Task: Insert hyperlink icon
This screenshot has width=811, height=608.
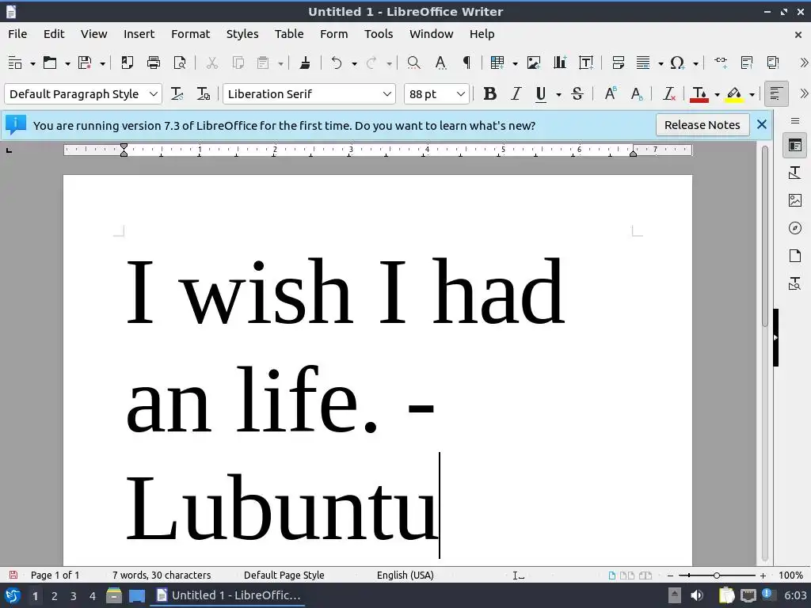Action: tap(721, 63)
